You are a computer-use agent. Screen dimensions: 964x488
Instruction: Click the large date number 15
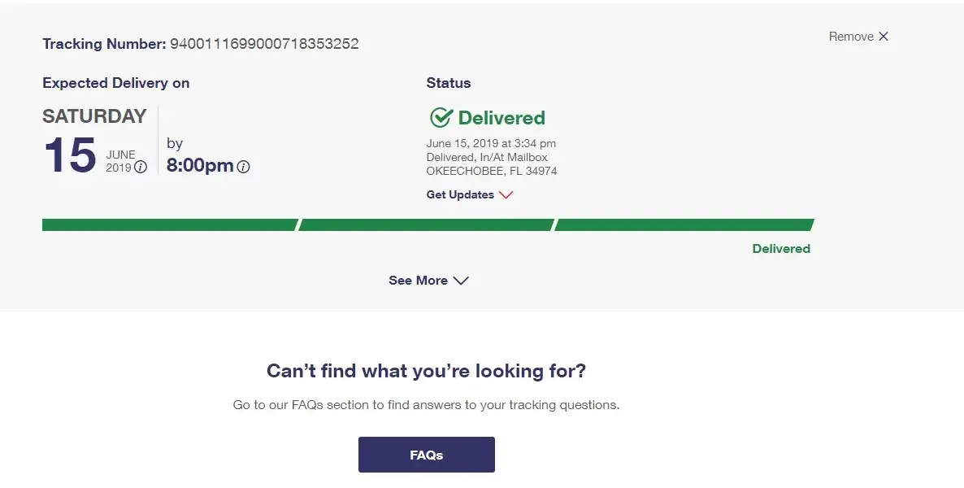coord(70,155)
